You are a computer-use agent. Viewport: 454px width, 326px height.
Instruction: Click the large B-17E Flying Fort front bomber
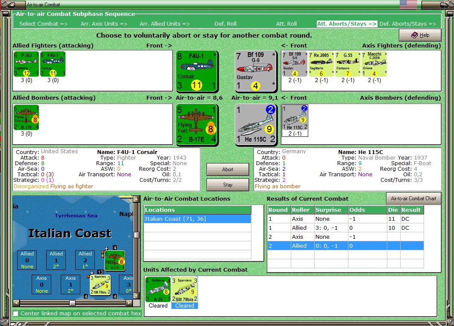click(197, 124)
